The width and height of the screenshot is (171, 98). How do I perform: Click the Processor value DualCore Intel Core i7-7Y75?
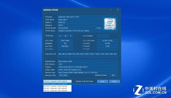[x=80, y=17]
